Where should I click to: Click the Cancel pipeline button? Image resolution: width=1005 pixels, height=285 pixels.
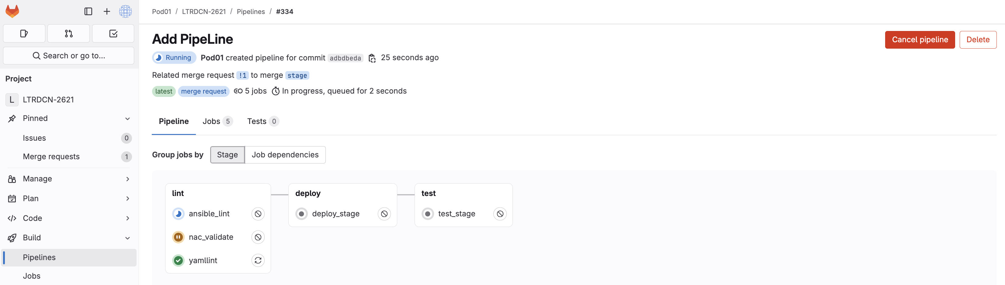920,40
